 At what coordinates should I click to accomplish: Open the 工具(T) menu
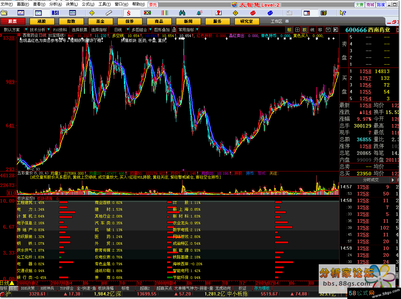[104, 4]
